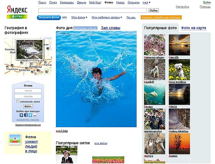This screenshot has height=164, width=215.
Task: Sign in with the Facebook icon
Action: (x=26, y=115)
